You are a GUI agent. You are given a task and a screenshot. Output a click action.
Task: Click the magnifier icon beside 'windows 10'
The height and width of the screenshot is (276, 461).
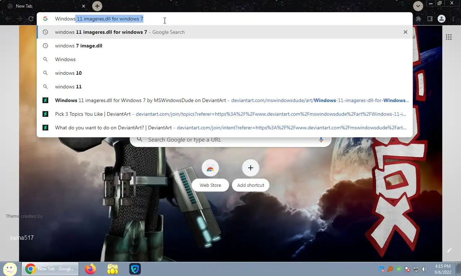(45, 73)
